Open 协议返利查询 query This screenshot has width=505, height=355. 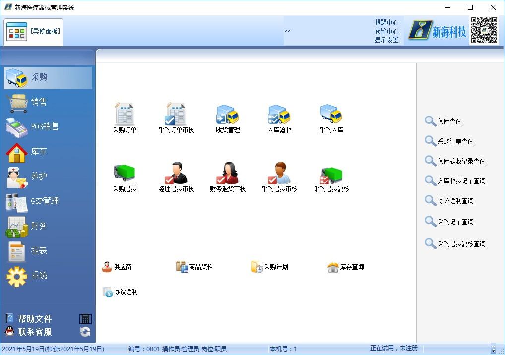[x=449, y=201]
